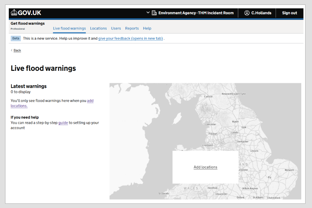
Task: Click the building icon beside Environment Agency
Action: point(154,13)
